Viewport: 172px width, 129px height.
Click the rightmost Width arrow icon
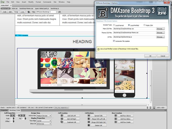coord(24,116)
